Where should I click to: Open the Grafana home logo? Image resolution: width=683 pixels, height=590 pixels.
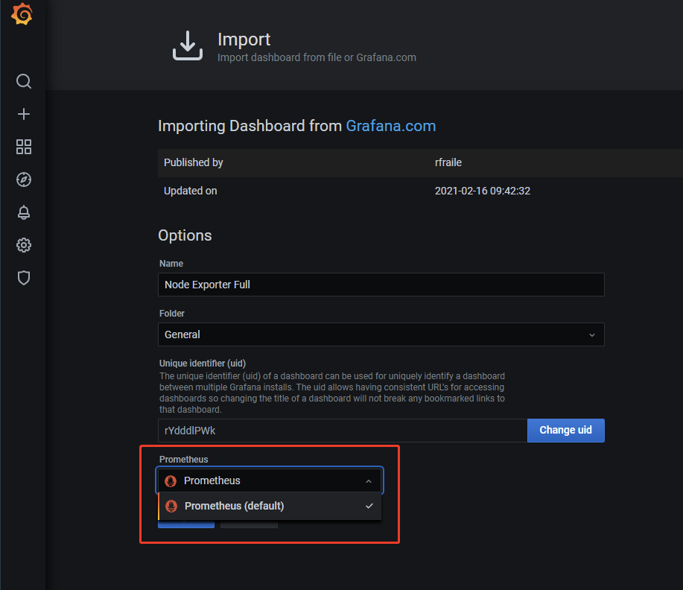(x=22, y=14)
